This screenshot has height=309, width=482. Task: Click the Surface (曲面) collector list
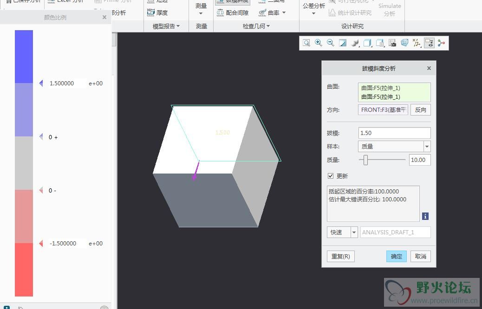394,92
